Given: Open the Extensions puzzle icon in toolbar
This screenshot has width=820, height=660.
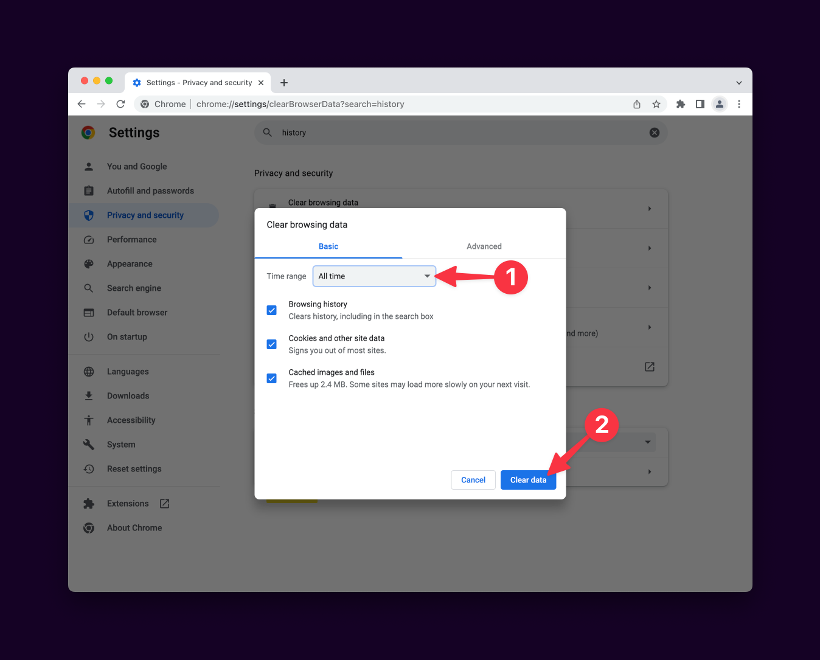Looking at the screenshot, I should [x=680, y=104].
